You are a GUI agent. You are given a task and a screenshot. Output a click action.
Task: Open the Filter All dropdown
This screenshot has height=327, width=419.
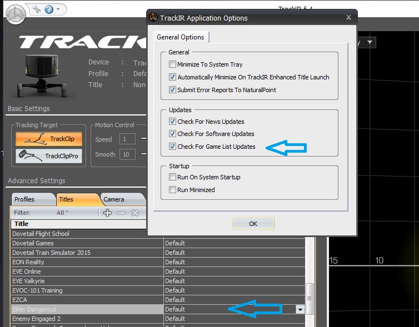[x=63, y=213]
